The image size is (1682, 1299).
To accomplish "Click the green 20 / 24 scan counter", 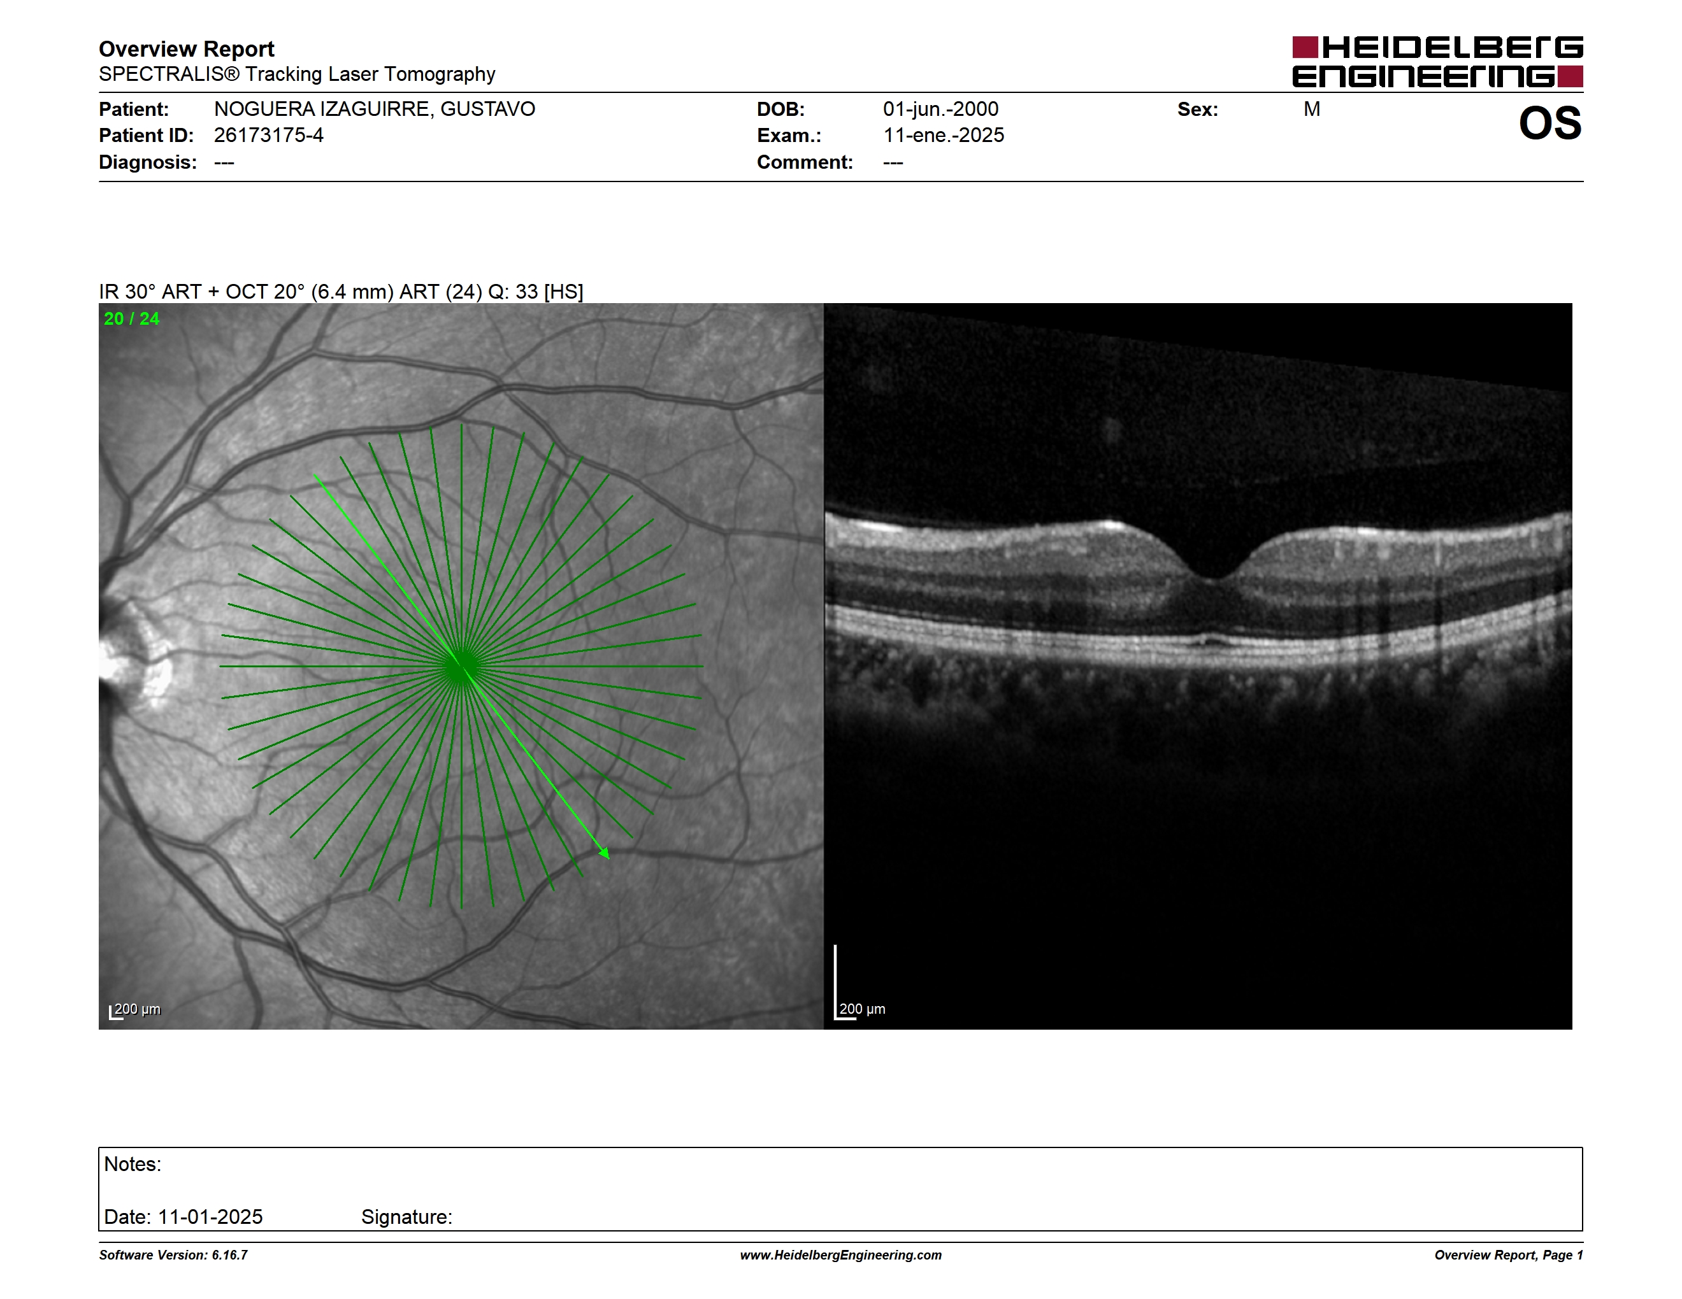I will tap(132, 318).
